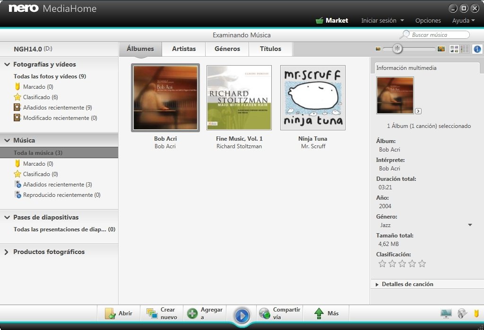Open Opciones
The width and height of the screenshot is (484, 330).
[x=428, y=21]
